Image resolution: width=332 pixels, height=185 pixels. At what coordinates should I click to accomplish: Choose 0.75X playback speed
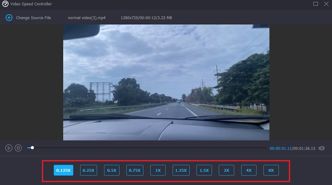[x=135, y=170]
